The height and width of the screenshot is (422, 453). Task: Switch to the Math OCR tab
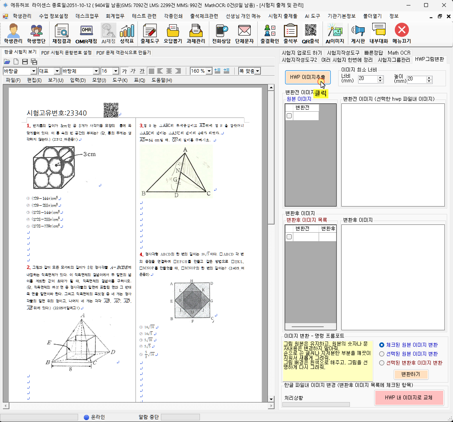399,53
